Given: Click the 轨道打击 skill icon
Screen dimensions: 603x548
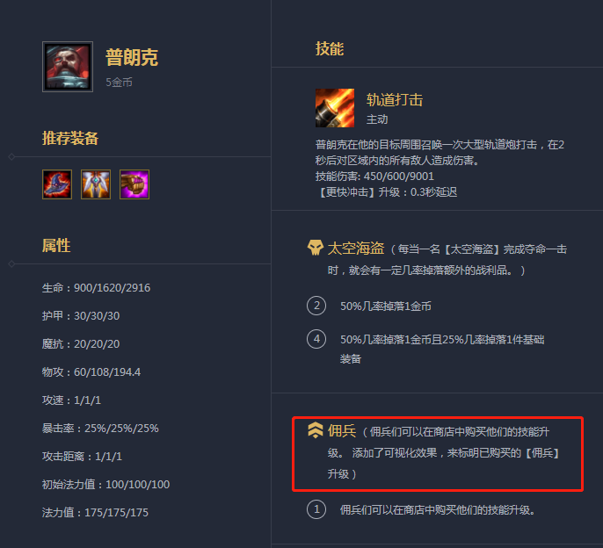Looking at the screenshot, I should 335,108.
